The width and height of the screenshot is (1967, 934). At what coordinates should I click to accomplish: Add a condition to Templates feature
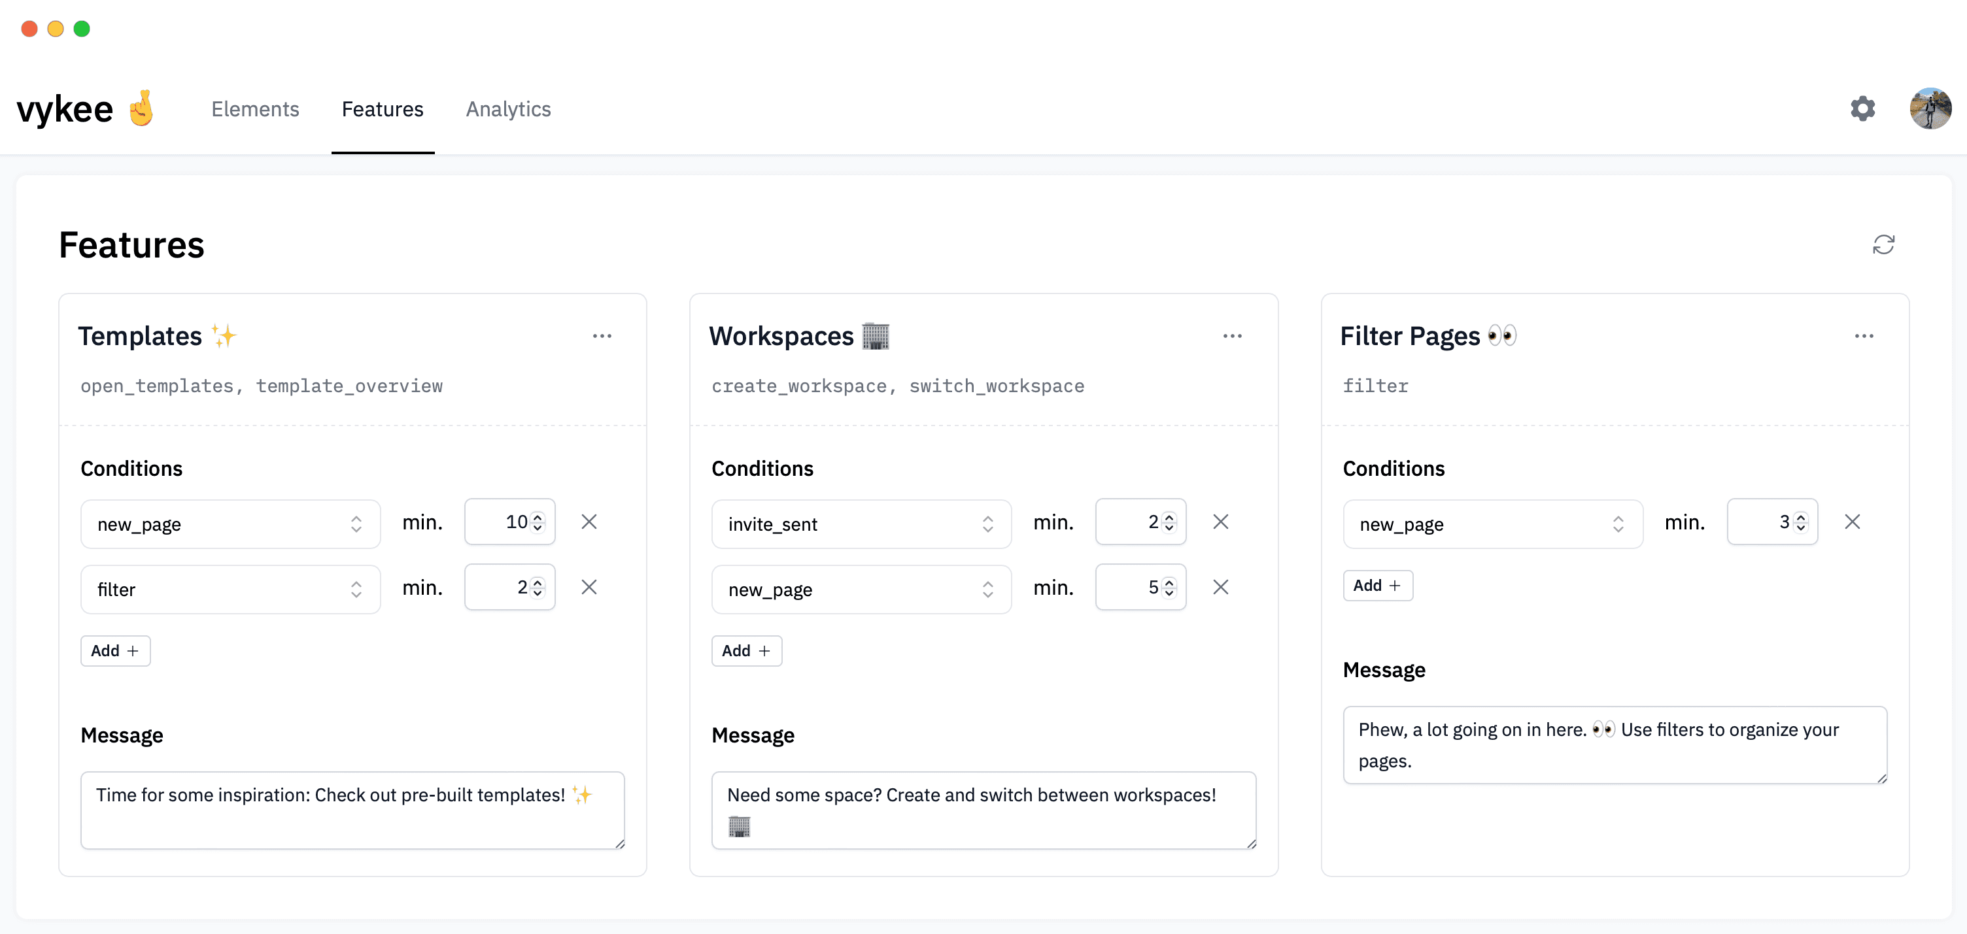(x=115, y=651)
